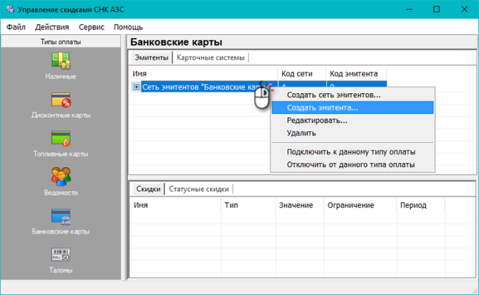Select Редактировать in the context menu
The height and width of the screenshot is (295, 479).
pos(317,120)
